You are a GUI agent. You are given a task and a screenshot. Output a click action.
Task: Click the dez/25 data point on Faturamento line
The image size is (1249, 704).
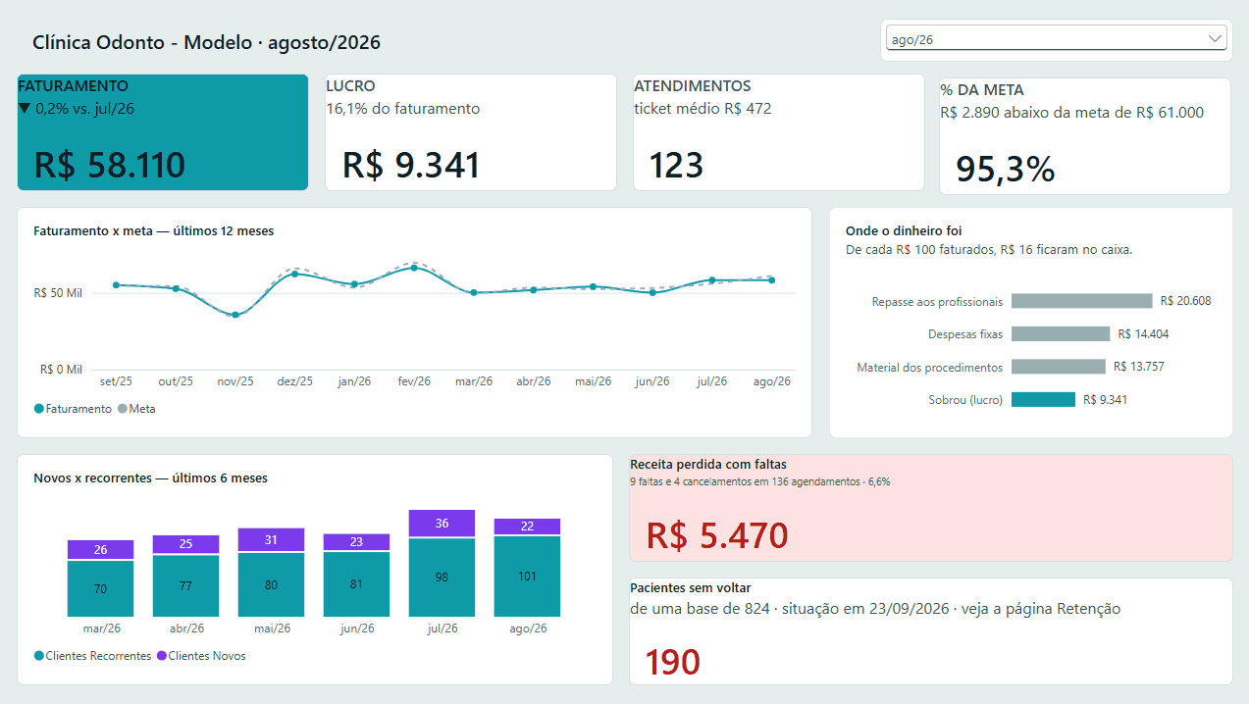pos(294,274)
